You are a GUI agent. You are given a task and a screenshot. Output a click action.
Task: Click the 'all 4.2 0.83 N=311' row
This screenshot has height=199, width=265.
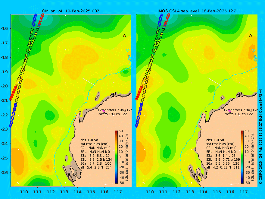point(223,167)
